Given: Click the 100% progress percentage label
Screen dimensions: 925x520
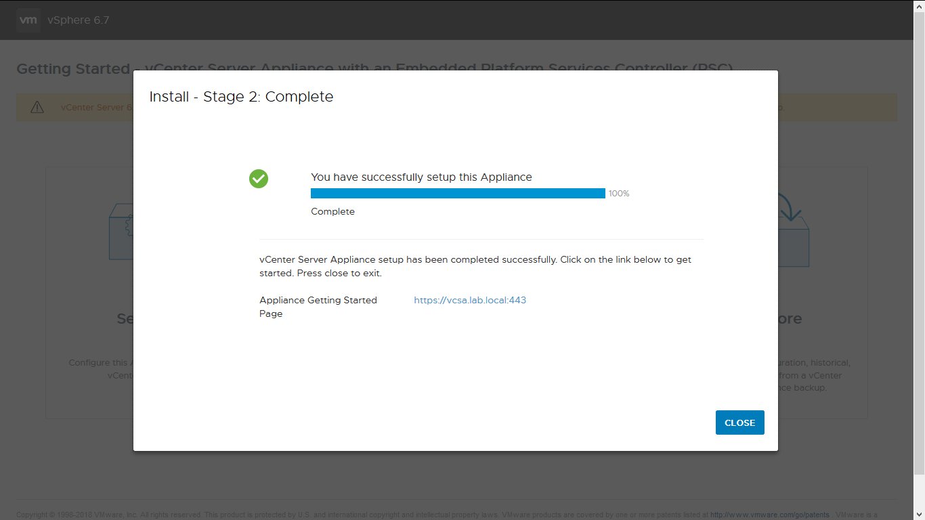Looking at the screenshot, I should (x=619, y=194).
